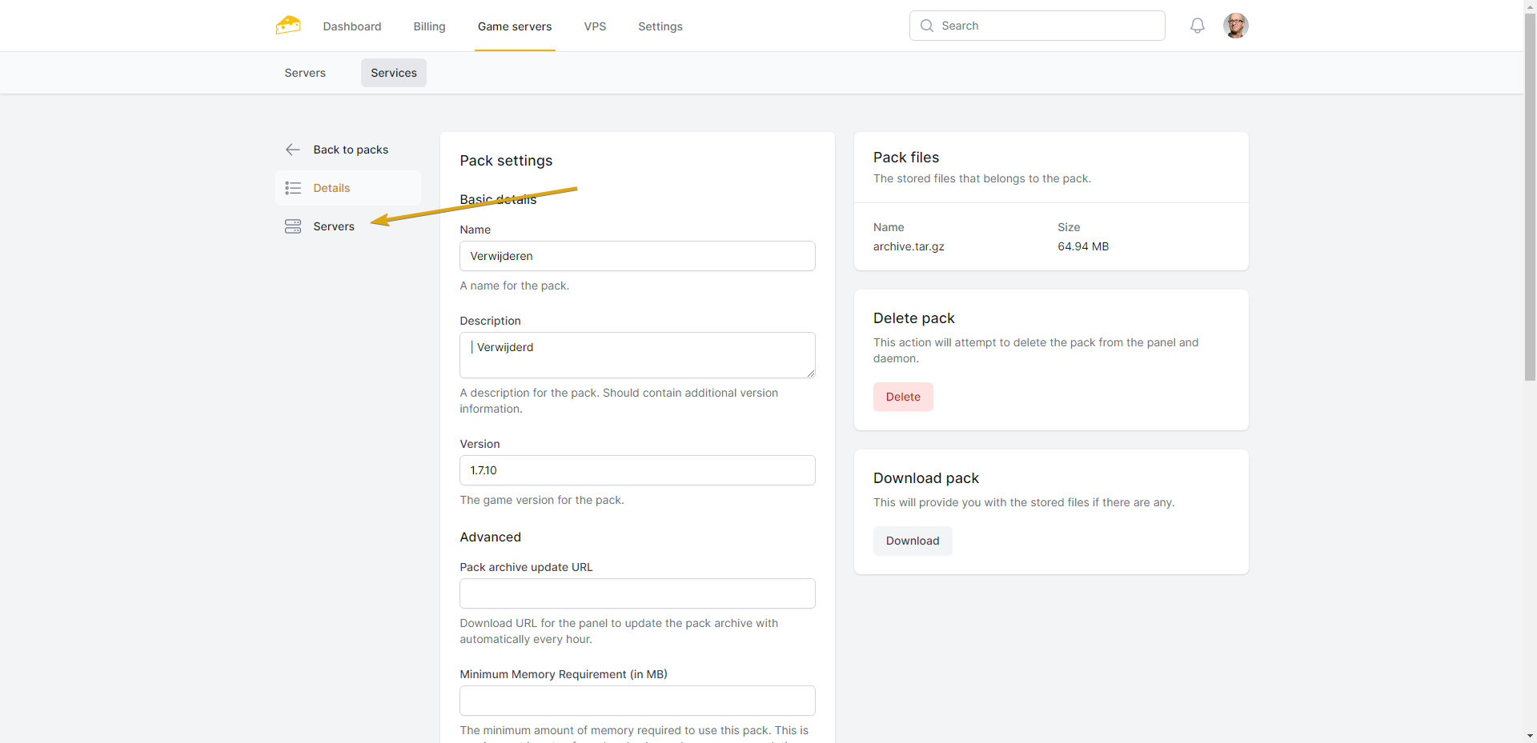Switch to the Servers sub-tab
This screenshot has width=1537, height=743.
coord(305,73)
